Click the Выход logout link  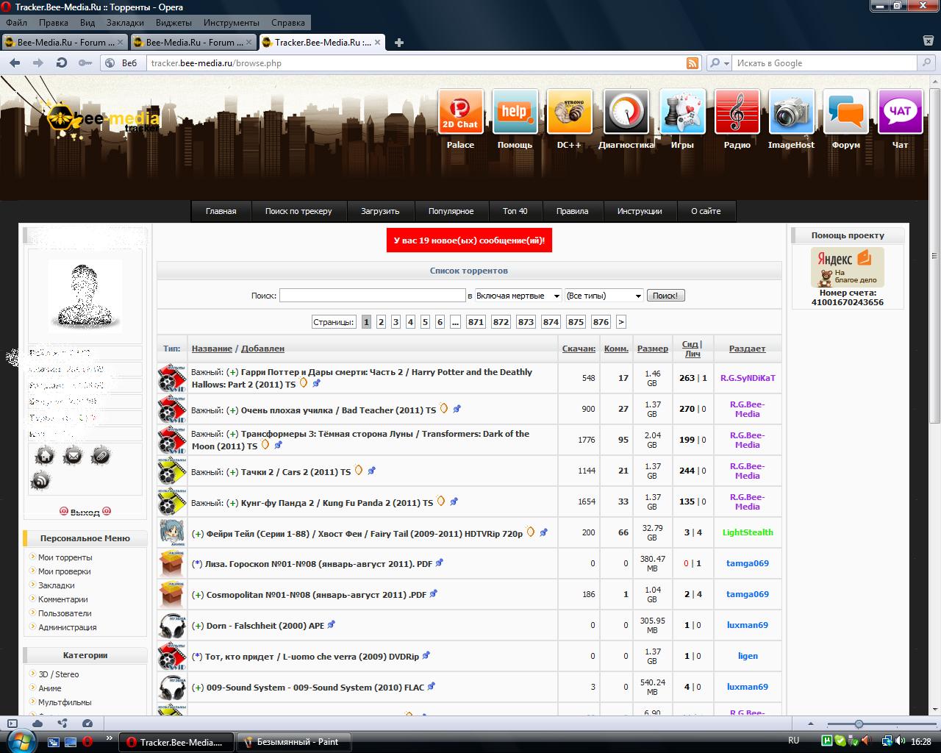85,512
